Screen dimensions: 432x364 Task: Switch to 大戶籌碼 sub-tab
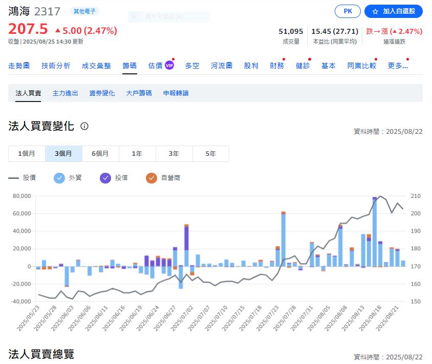coord(139,93)
